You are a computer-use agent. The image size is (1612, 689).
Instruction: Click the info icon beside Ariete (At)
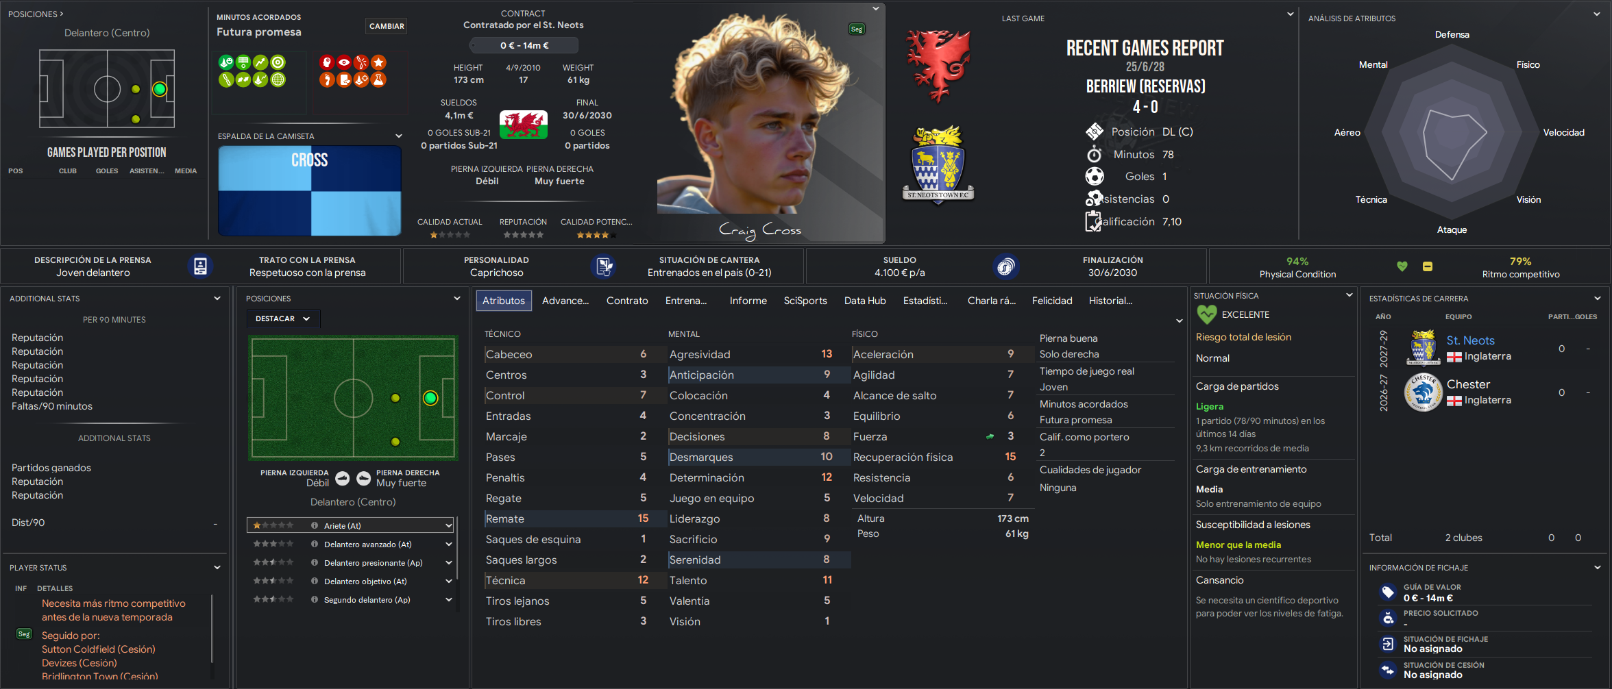tap(315, 526)
